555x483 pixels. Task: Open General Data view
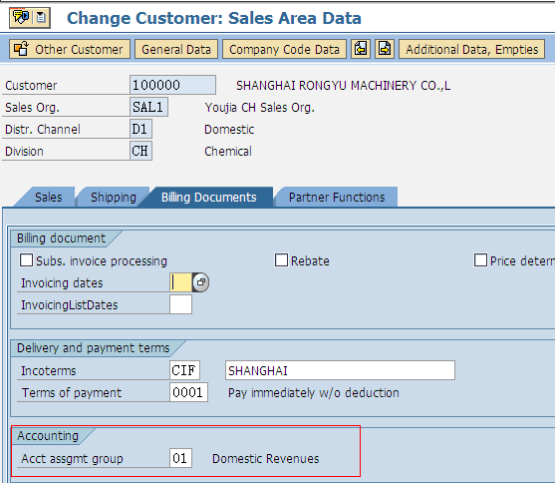tap(176, 49)
